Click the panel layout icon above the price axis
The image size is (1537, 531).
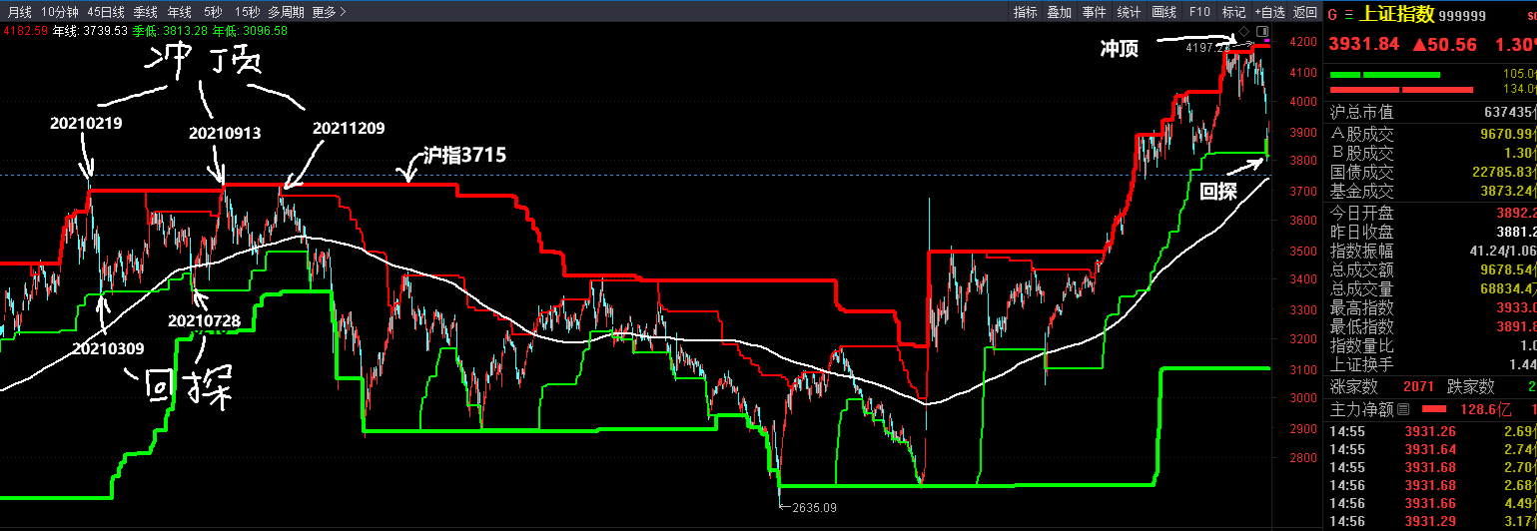[1261, 31]
